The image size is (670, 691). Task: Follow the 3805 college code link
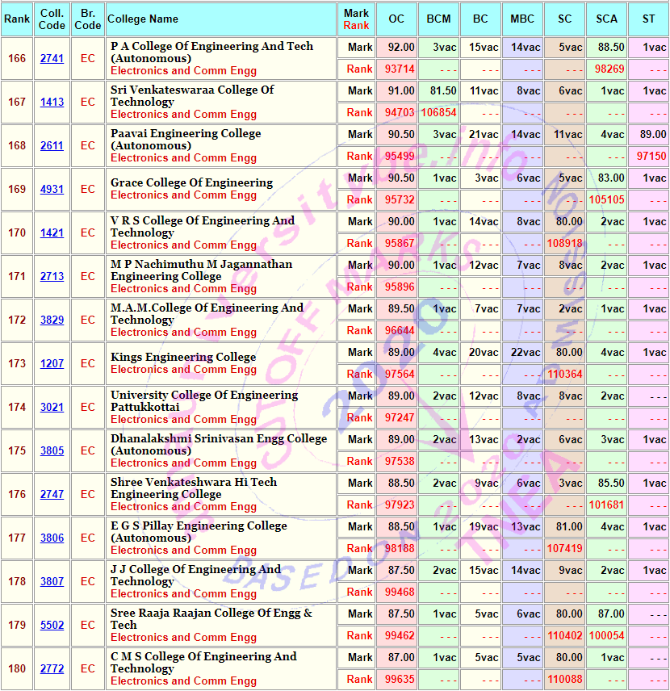pyautogui.click(x=52, y=451)
